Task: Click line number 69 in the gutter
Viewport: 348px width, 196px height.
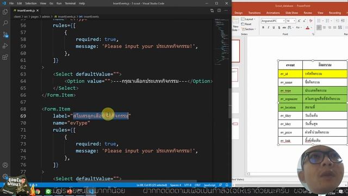Action: click(23, 116)
